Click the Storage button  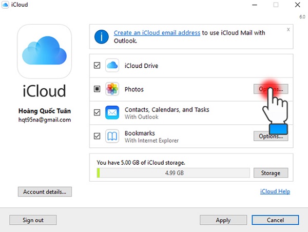[x=271, y=173]
